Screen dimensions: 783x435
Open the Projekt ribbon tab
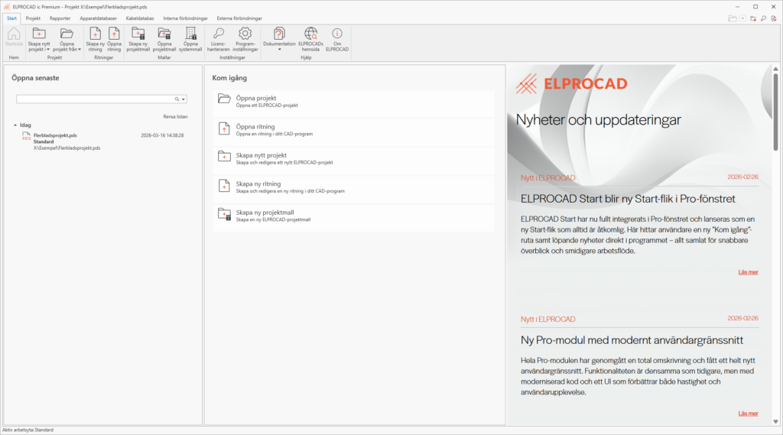click(x=33, y=18)
